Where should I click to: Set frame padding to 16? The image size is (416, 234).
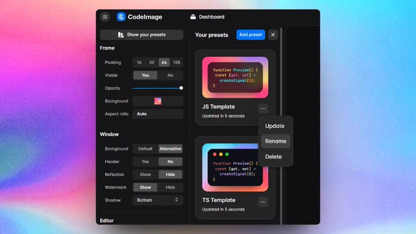(x=139, y=62)
